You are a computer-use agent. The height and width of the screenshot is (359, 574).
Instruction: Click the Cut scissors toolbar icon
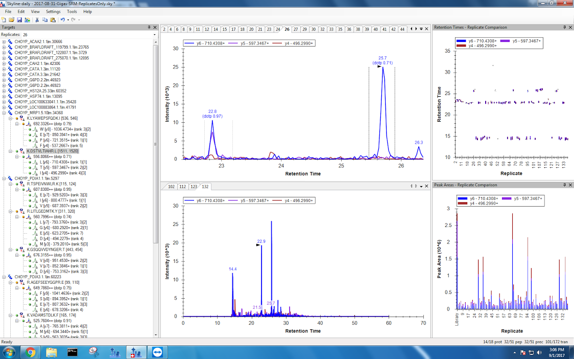tap(37, 19)
